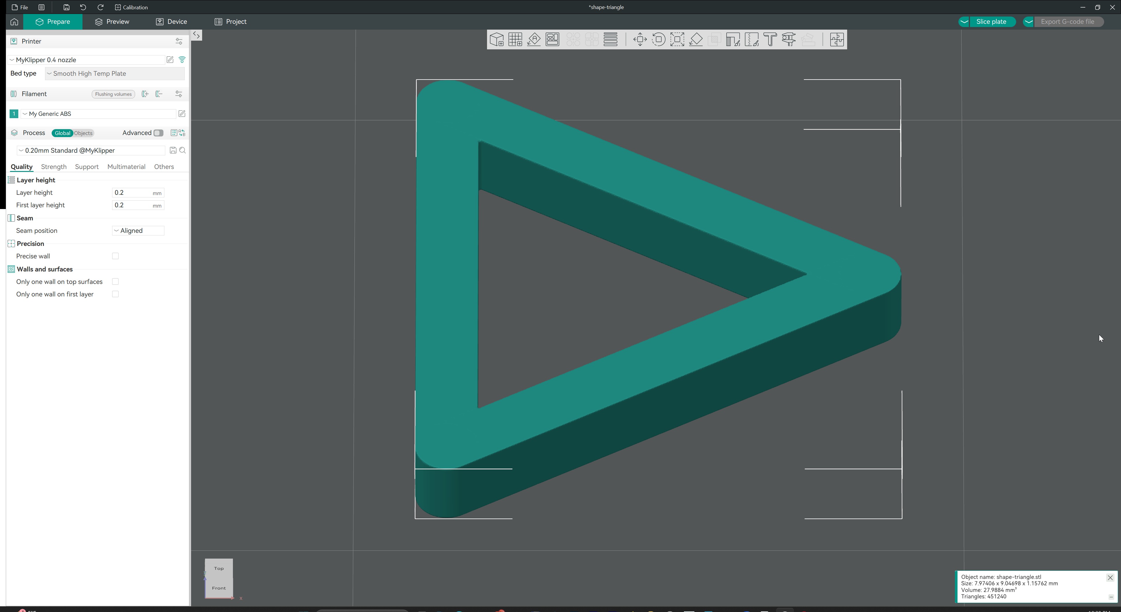Open the Seam painting tool
This screenshot has height=612, width=1121.
[752, 39]
